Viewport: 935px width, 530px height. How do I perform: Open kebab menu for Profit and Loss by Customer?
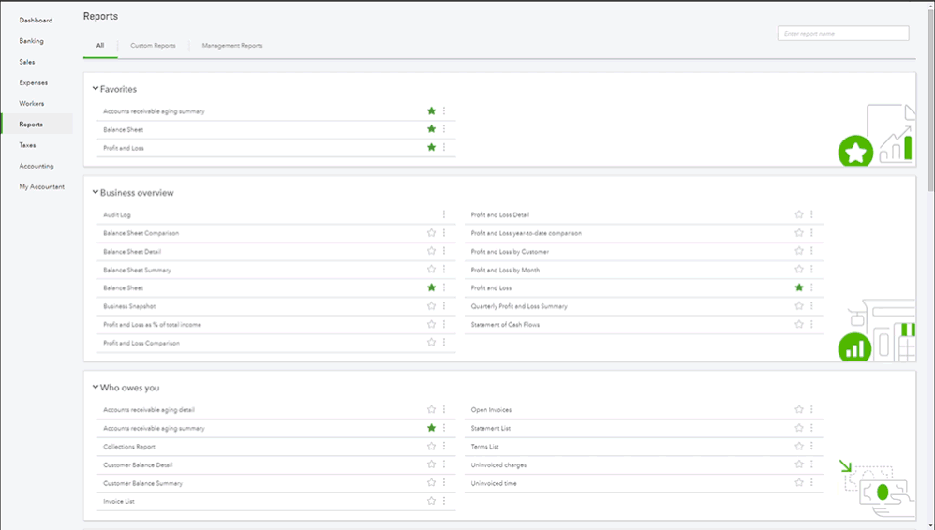(x=811, y=251)
